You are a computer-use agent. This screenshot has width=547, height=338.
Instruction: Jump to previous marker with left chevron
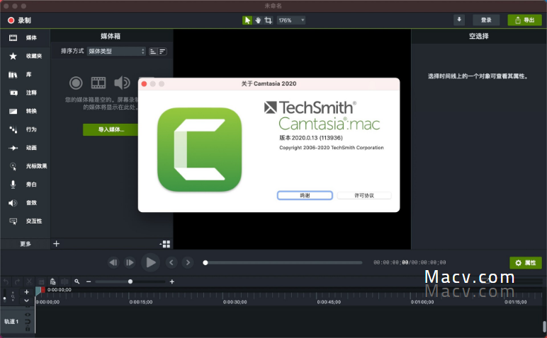(171, 262)
